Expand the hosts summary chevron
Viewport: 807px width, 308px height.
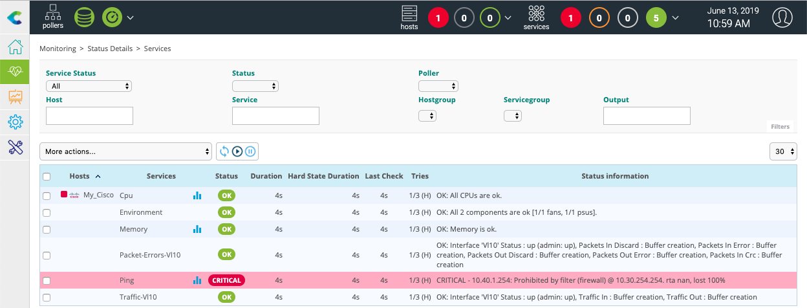pos(508,17)
